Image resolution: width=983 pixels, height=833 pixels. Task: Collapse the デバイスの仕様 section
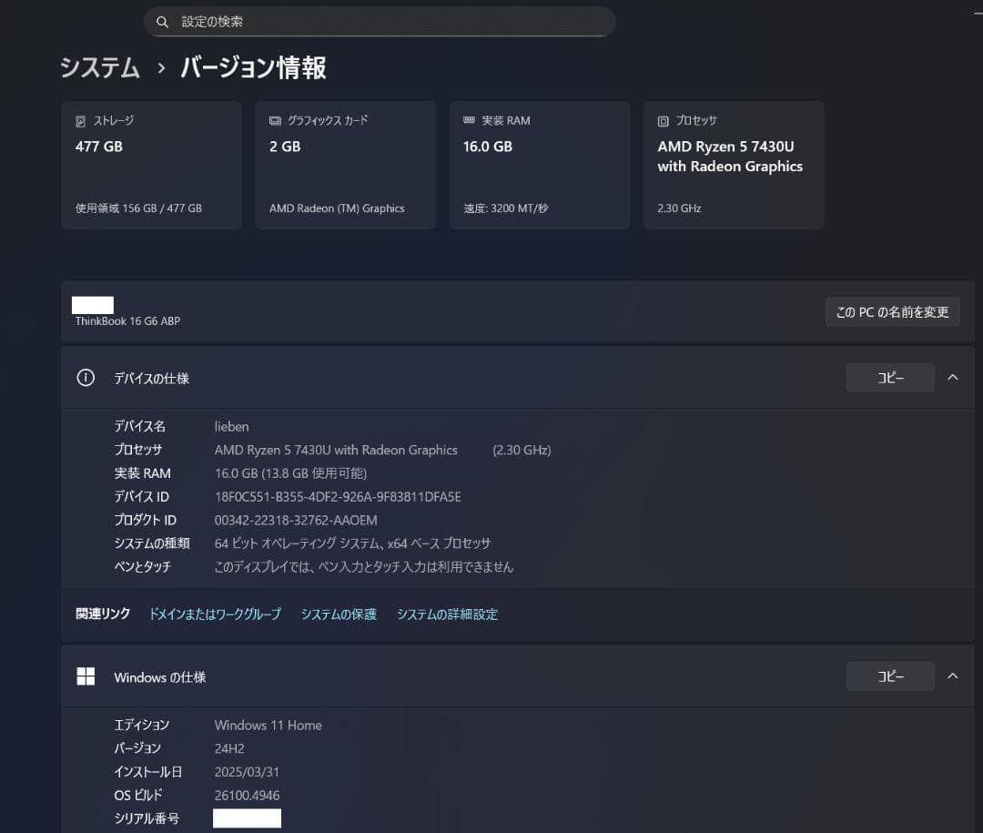coord(955,377)
